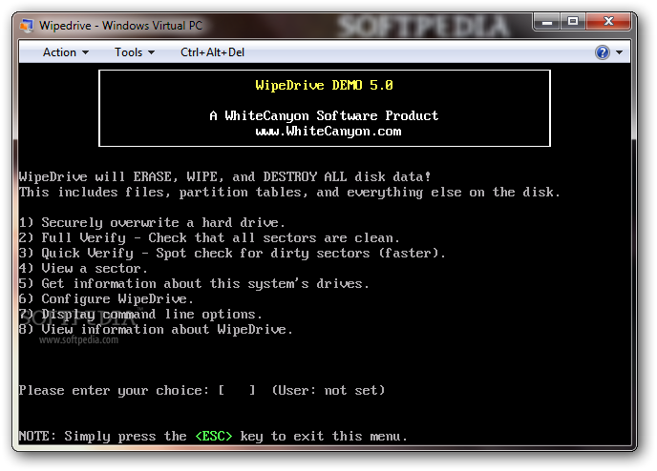Viewport: 657px width, 471px height.
Task: Click the choice input brackets field
Action: click(x=237, y=391)
